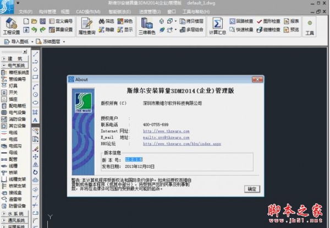Open the 工具与帮助(H) menu
Screen dimensions: 330x228
tap(196, 12)
